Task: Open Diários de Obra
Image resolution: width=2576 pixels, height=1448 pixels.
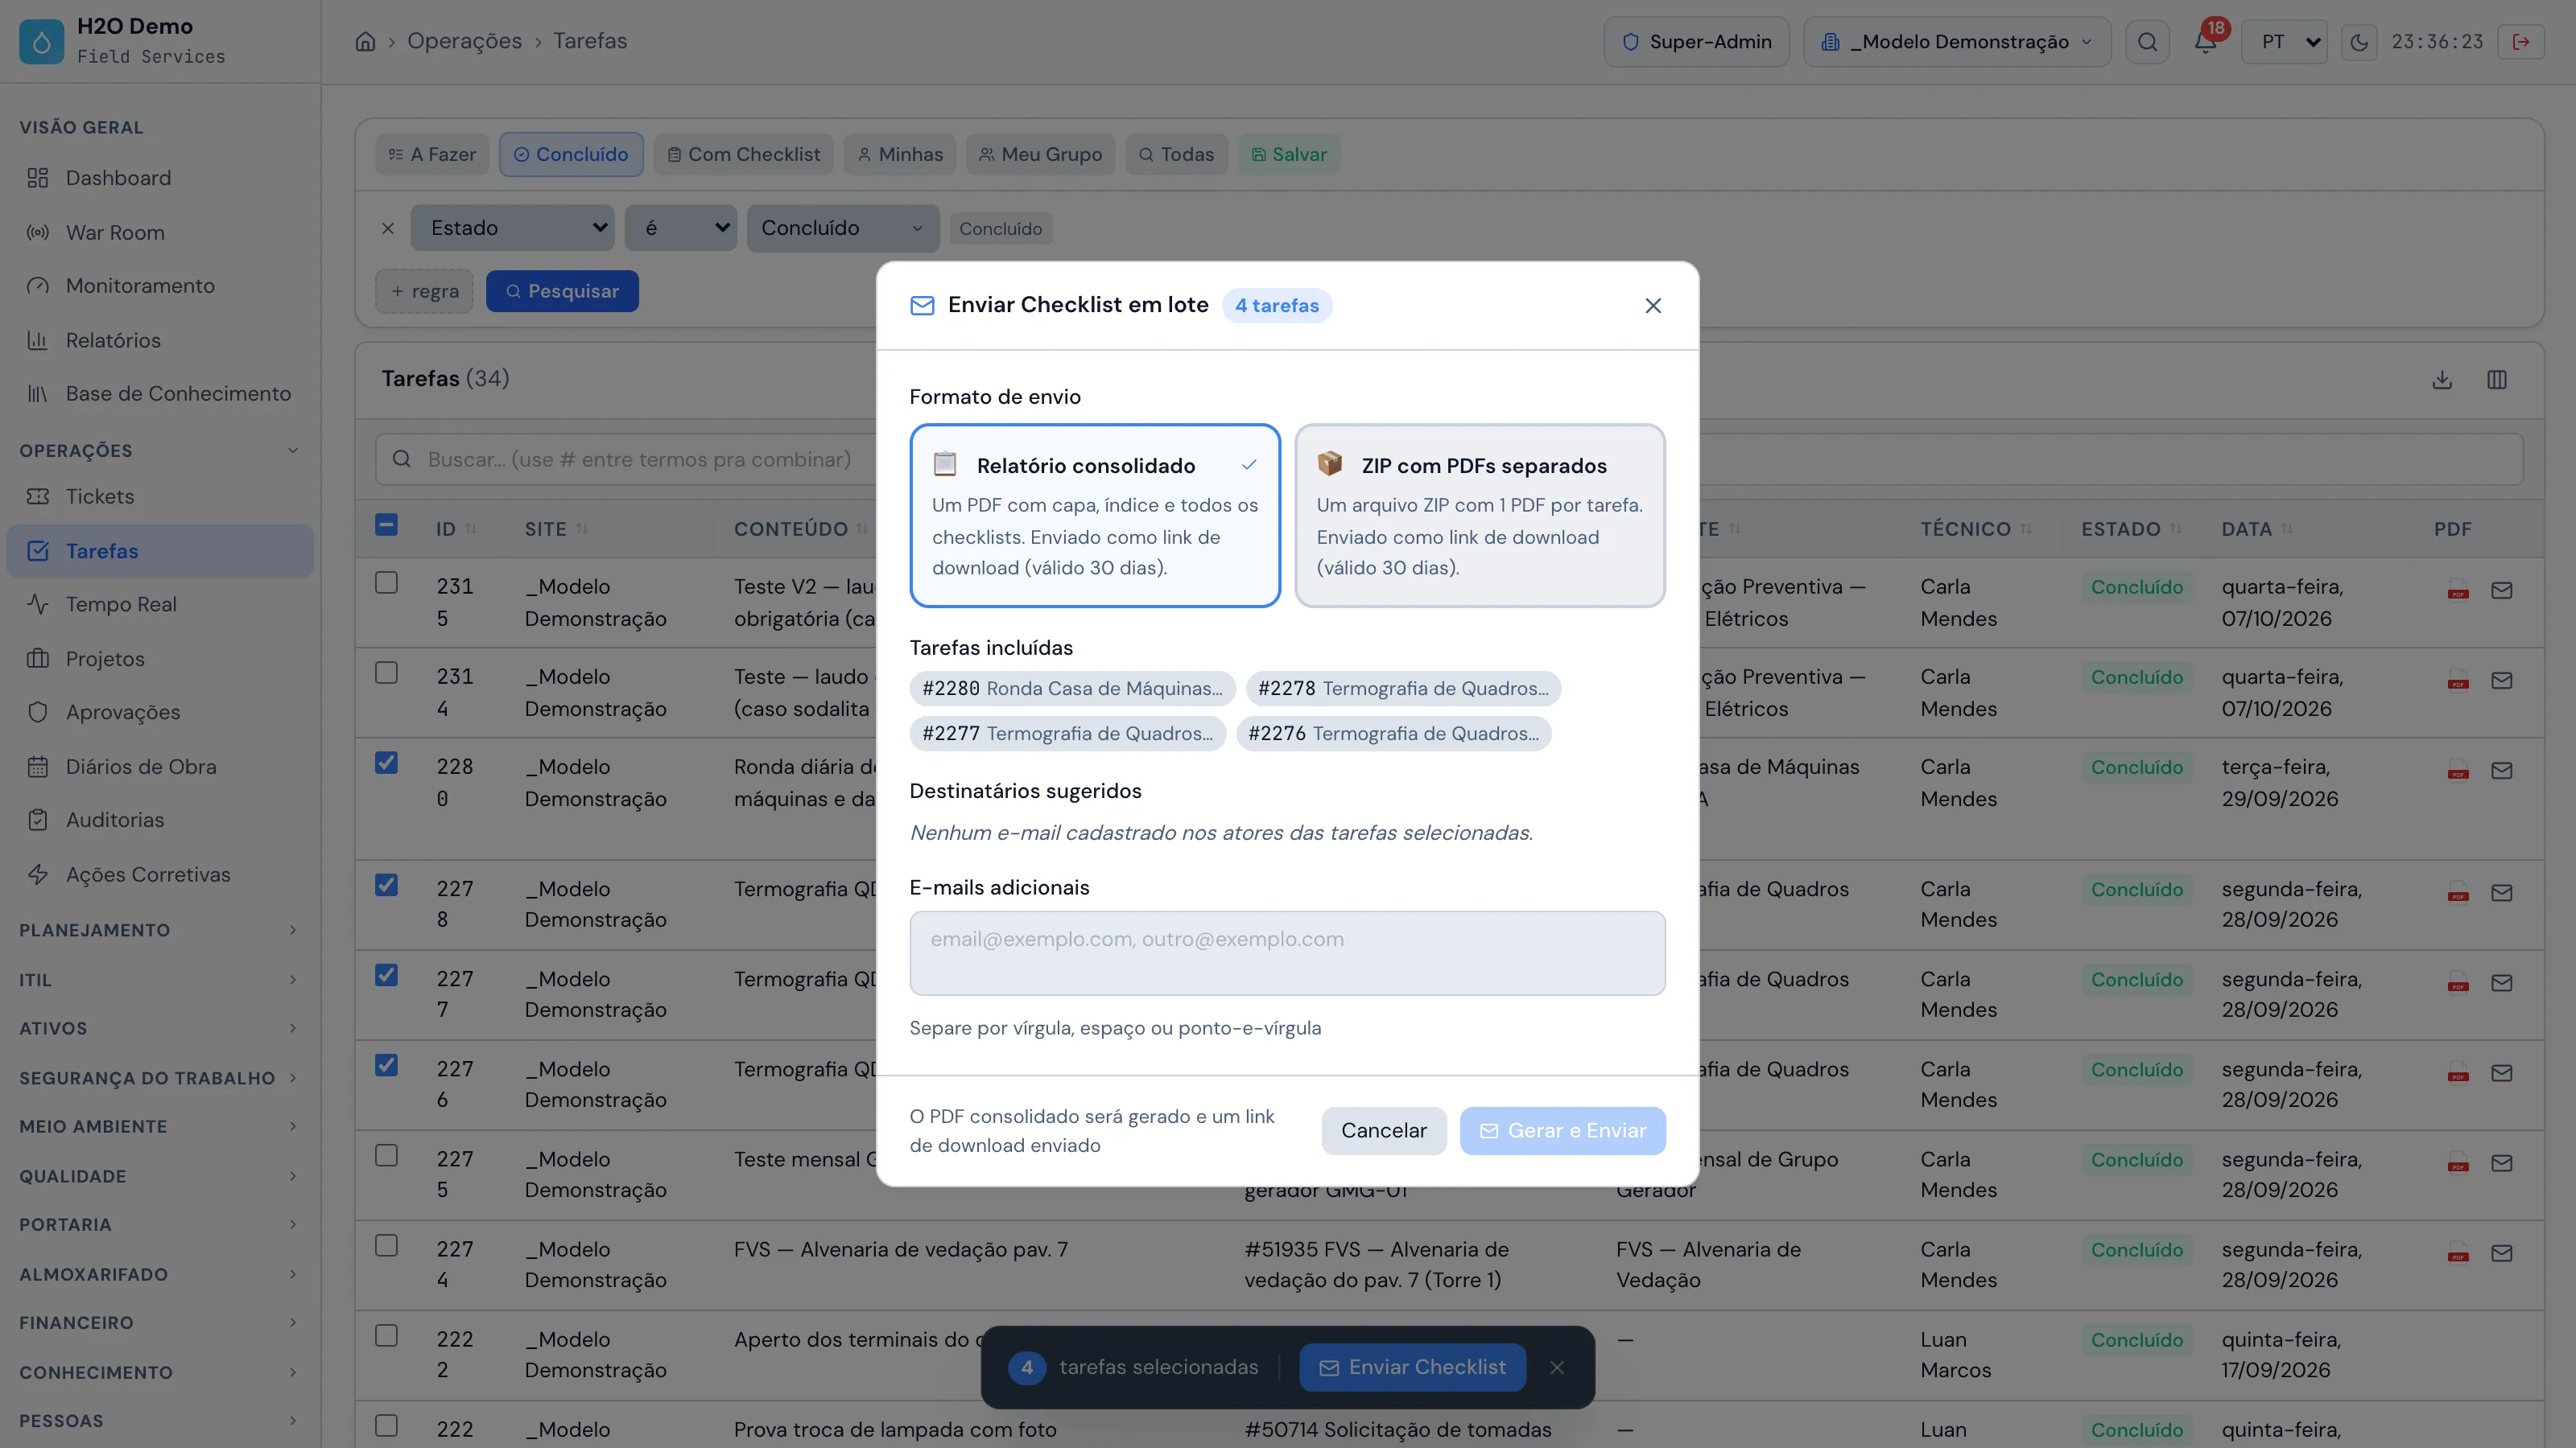Action: [160, 767]
